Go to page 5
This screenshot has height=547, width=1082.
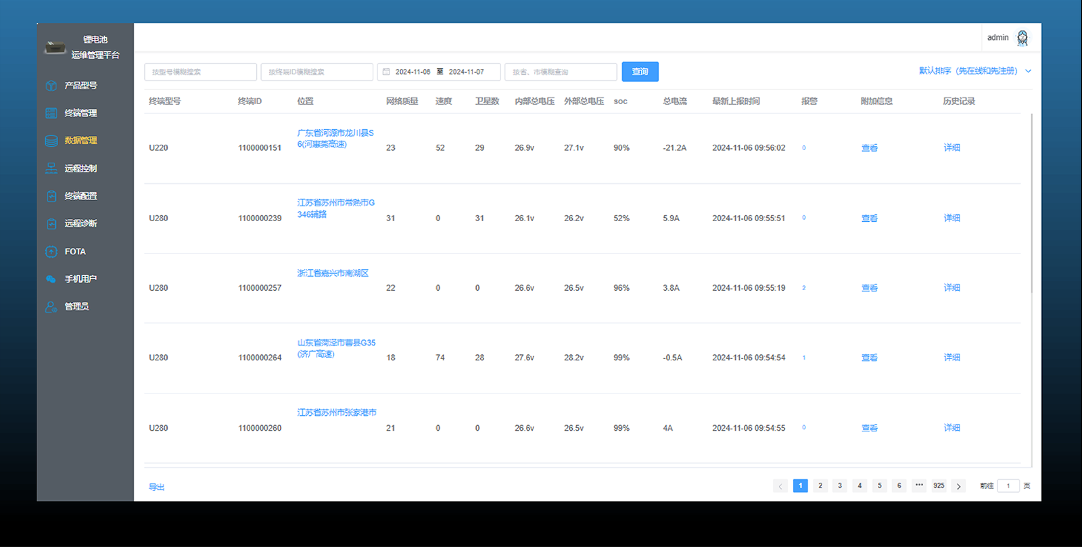(x=879, y=486)
